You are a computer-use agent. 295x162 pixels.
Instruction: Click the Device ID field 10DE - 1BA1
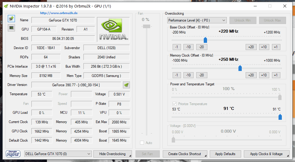[x=46, y=48]
